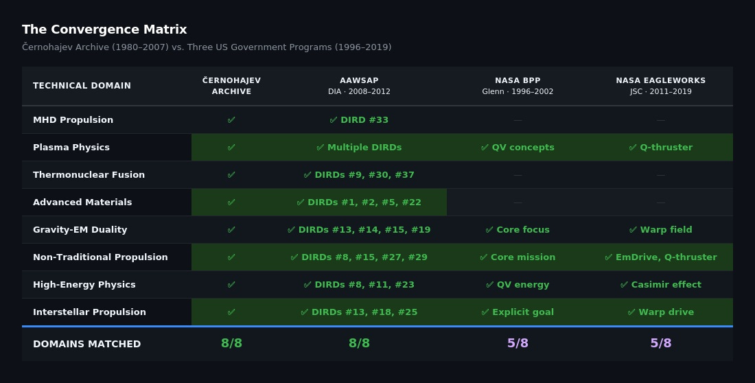Select the 'MHD Propulsion' row label
This screenshot has height=383, width=755.
[x=73, y=120]
